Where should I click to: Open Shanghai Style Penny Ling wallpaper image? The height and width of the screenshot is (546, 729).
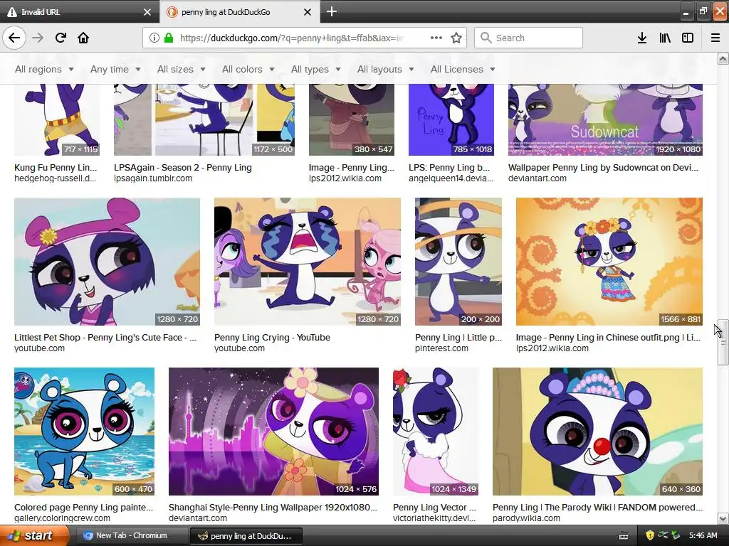pos(273,432)
